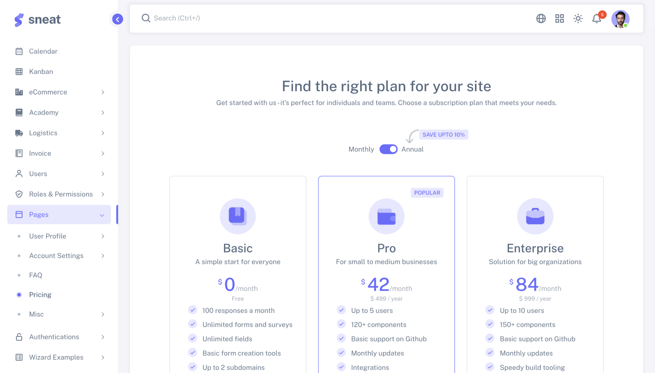Open the Calendar page from sidebar

tap(43, 51)
